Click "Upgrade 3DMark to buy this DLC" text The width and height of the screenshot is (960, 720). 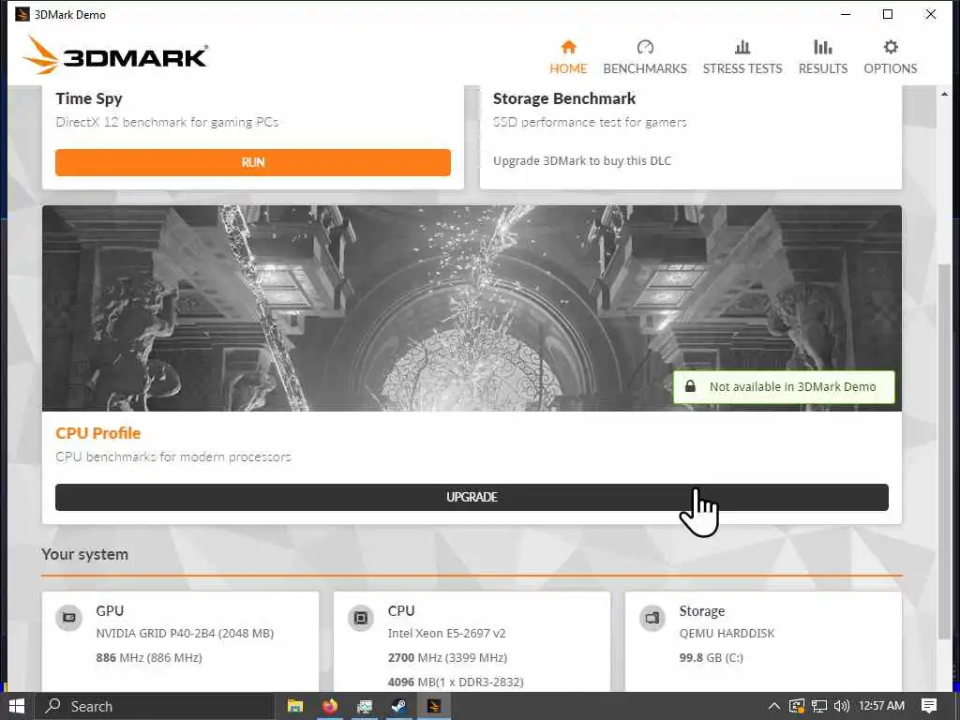coord(582,161)
